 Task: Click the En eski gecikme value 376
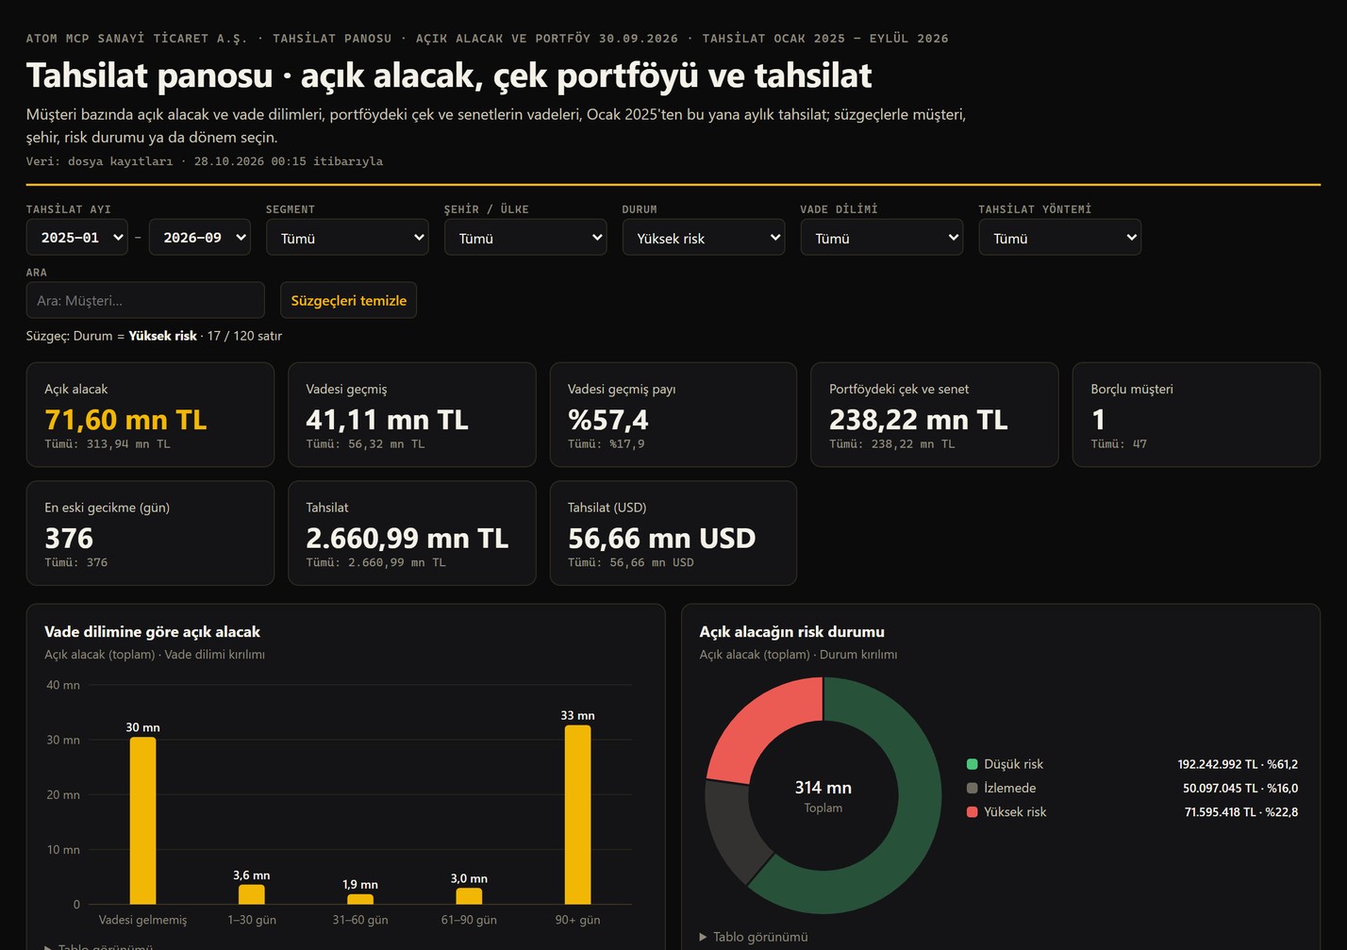pyautogui.click(x=69, y=539)
